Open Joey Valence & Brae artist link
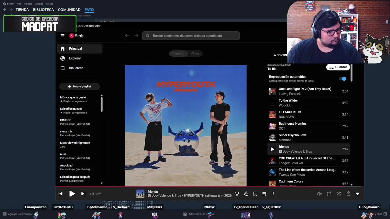The height and width of the screenshot is (219, 390). point(166,196)
